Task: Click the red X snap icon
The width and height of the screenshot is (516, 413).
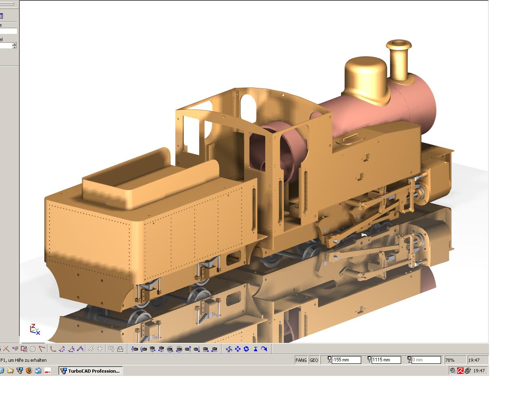Action: (x=6, y=349)
